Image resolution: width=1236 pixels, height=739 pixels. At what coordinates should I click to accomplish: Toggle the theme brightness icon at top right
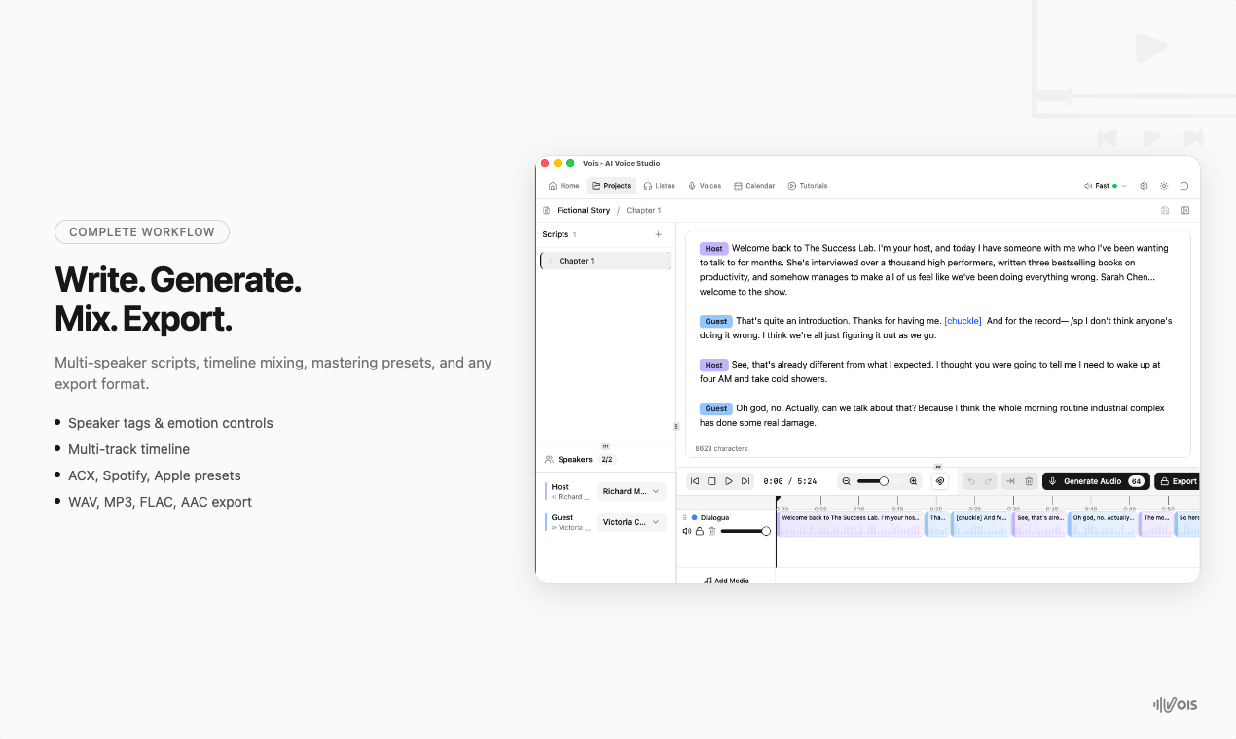tap(1164, 185)
